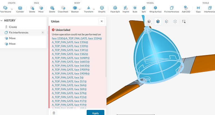
Task: Click the scrollbar in Union error list
Action: 106,52
